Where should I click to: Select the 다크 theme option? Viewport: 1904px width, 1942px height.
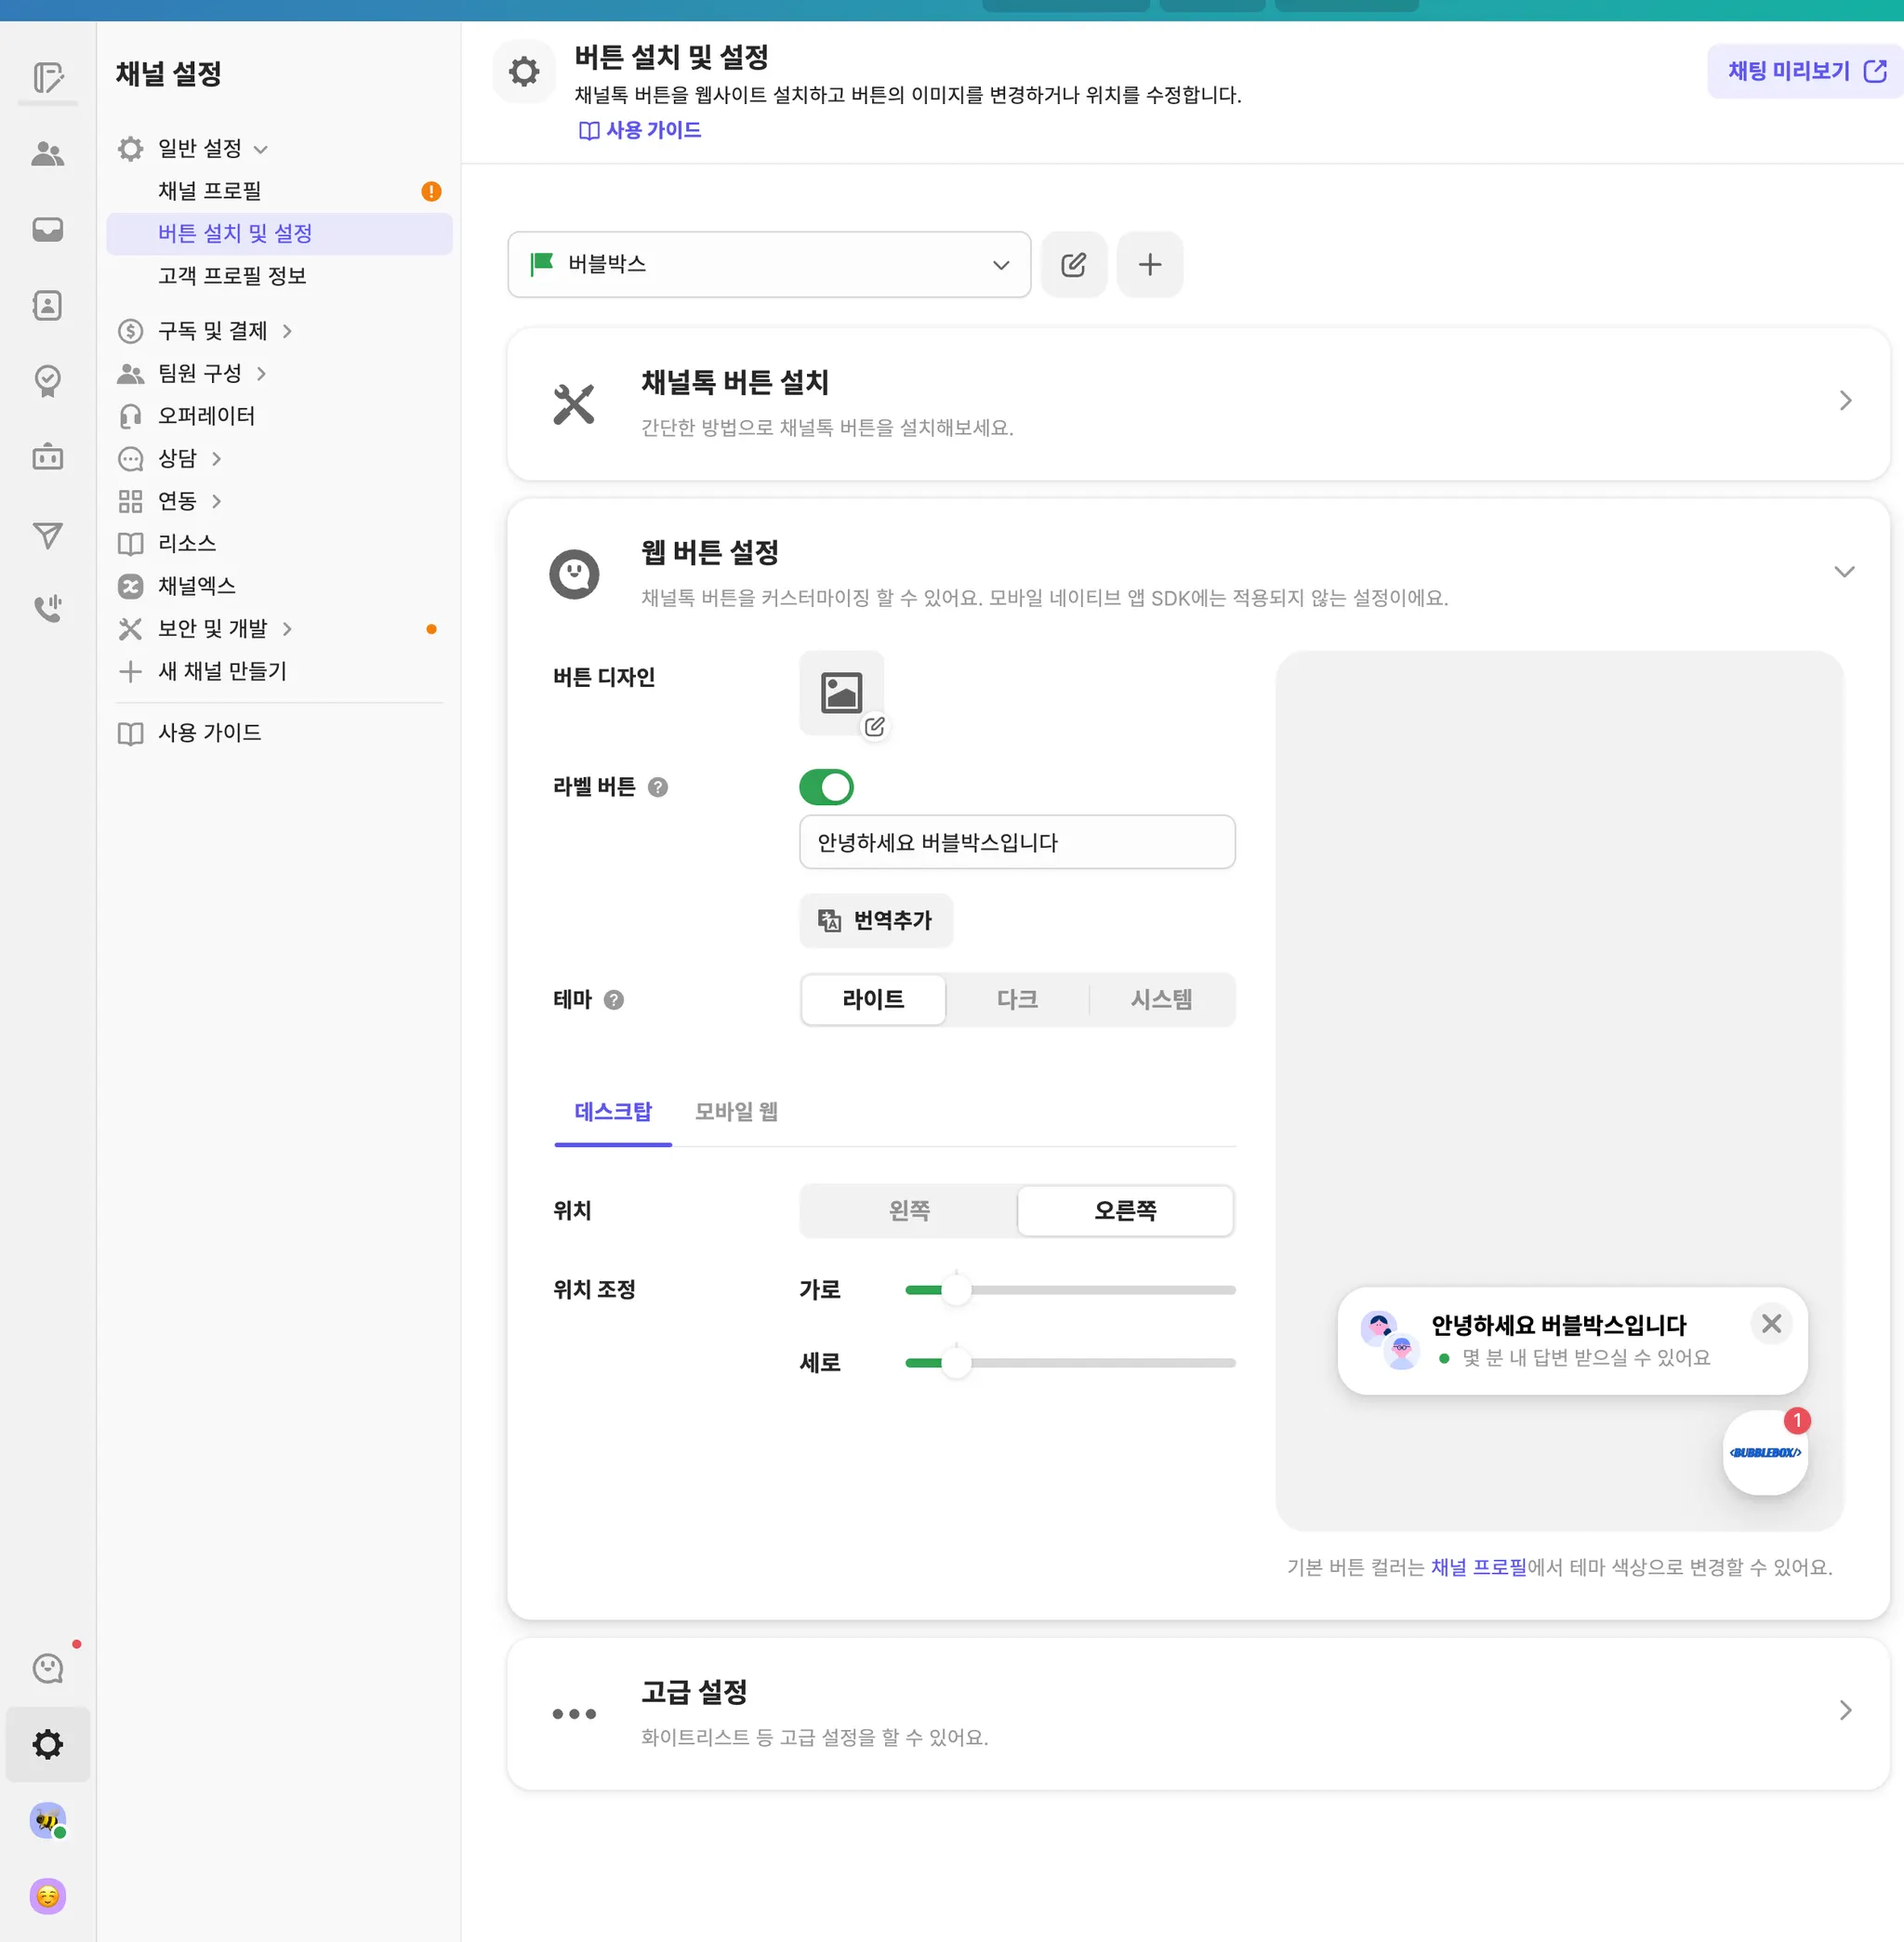(x=1016, y=999)
